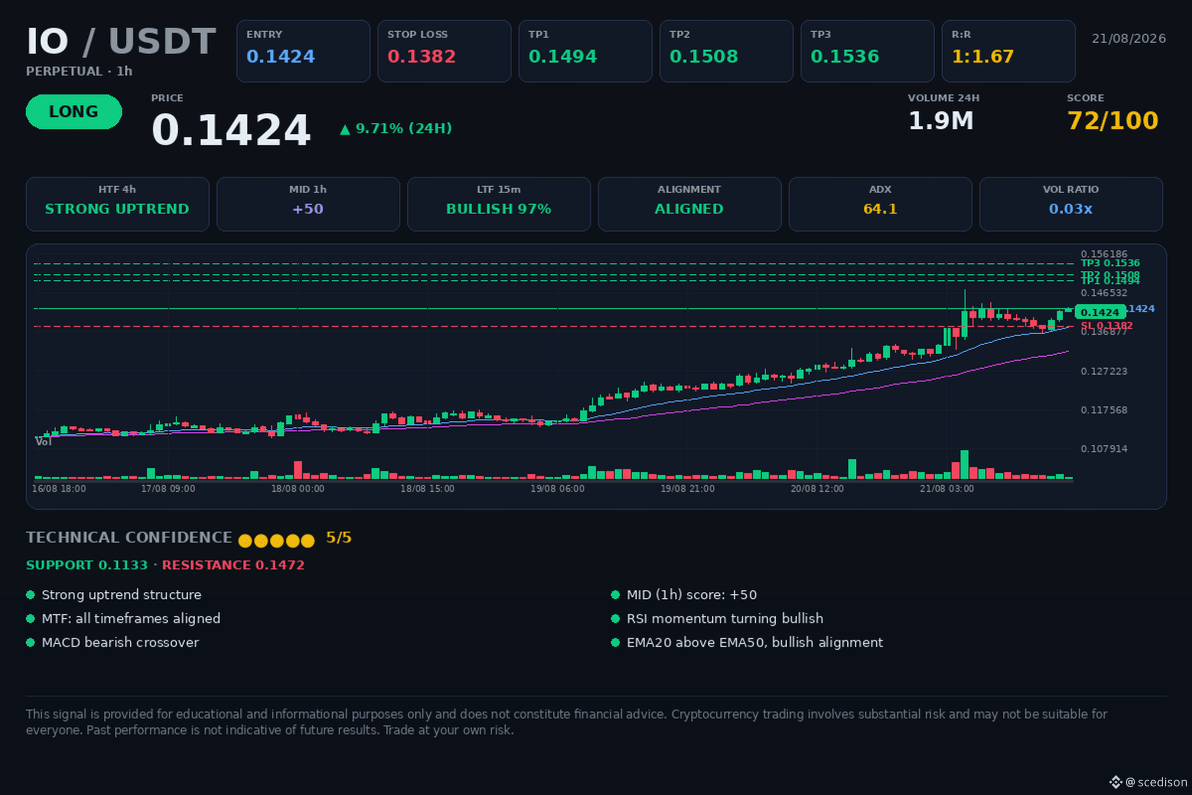Click the 0.107914 price axis label

click(1104, 449)
